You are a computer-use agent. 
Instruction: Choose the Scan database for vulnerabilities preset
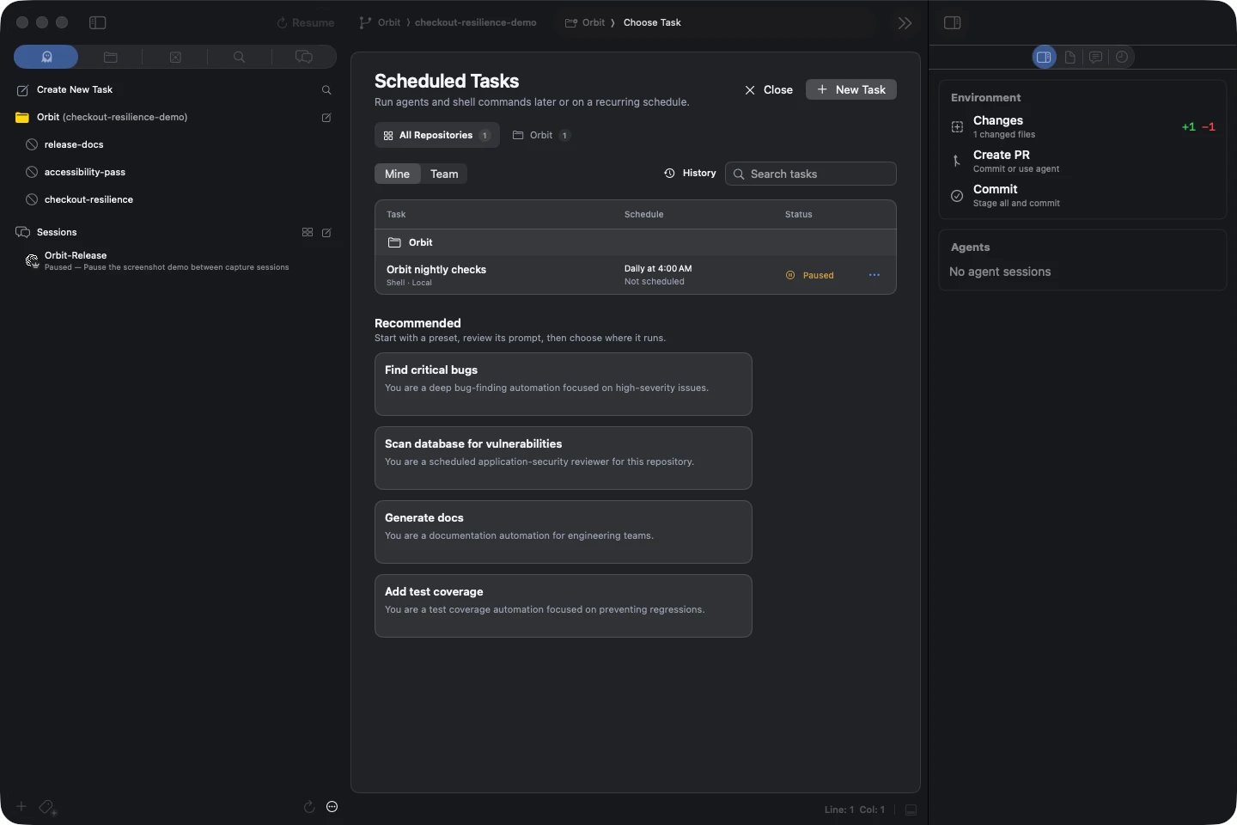coord(564,458)
